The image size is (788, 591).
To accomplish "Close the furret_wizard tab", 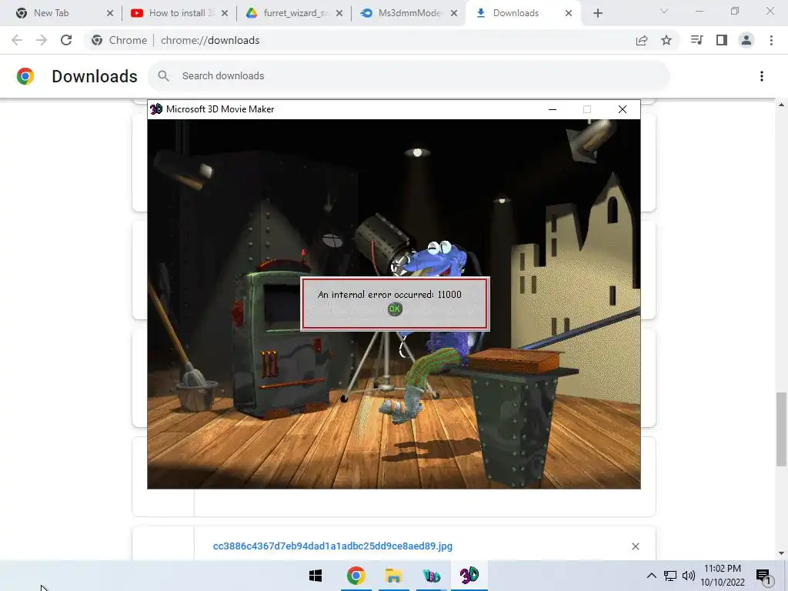I will point(339,13).
